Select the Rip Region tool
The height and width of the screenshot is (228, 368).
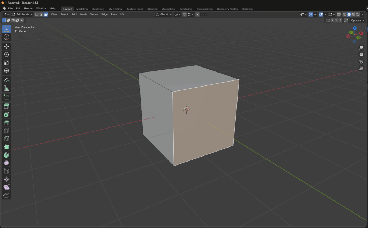click(x=6, y=195)
